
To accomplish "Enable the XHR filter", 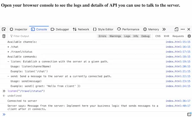I will pyautogui.click(x=166, y=36).
